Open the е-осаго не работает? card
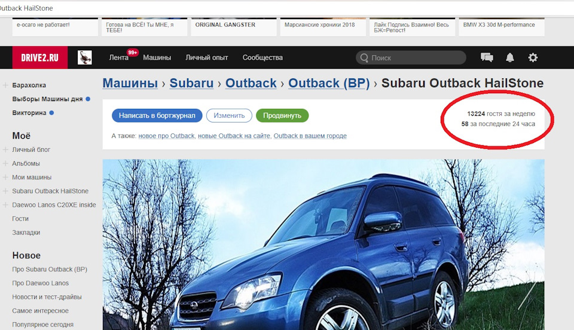Image resolution: width=574 pixels, height=330 pixels. pyautogui.click(x=55, y=27)
